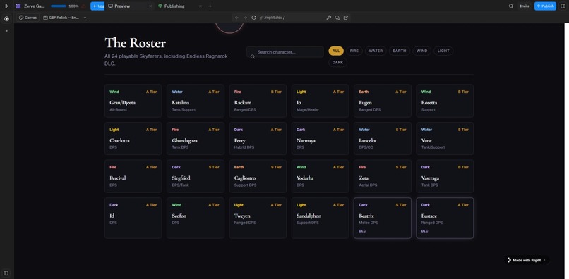The image size is (569, 279).
Task: Click the Agent circle icon in left sidebar
Action: 6,18
